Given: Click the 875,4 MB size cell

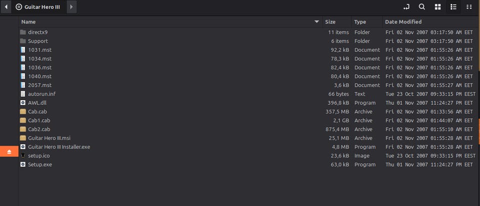Looking at the screenshot, I should point(337,129).
